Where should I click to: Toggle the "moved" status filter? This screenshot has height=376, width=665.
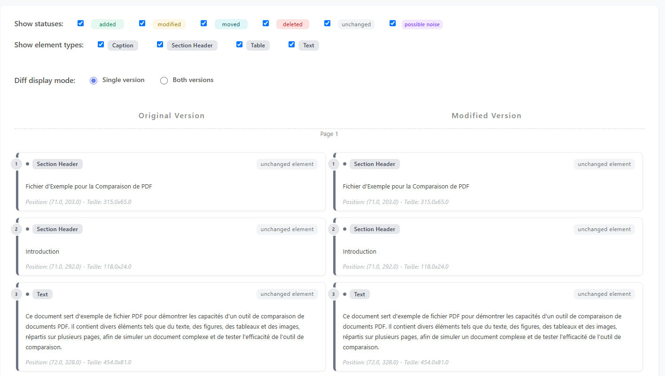pyautogui.click(x=203, y=23)
